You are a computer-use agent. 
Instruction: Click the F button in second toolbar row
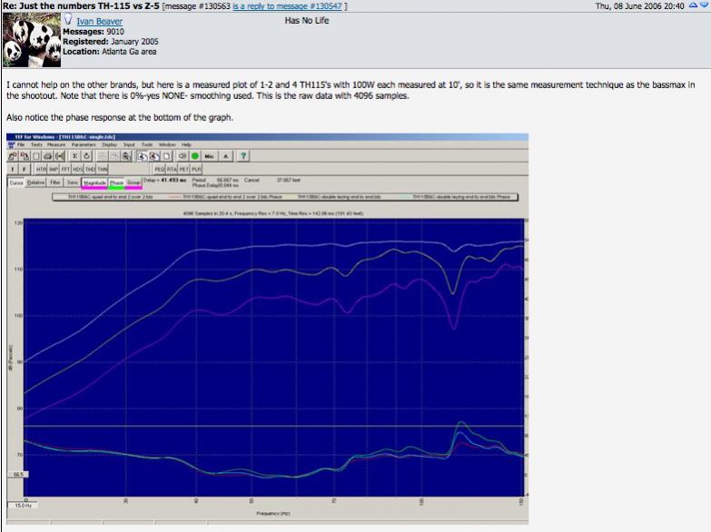pos(24,169)
